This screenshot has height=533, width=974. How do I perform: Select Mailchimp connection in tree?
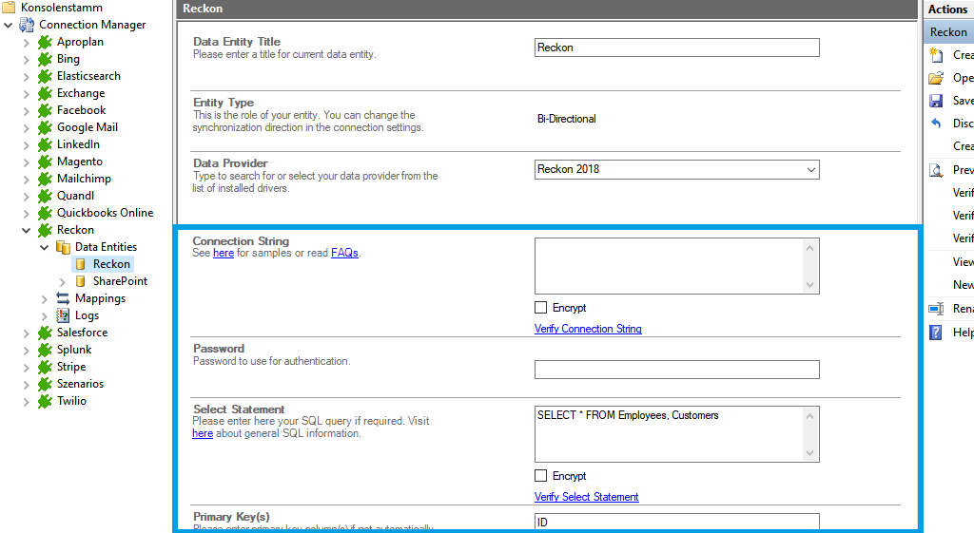pyautogui.click(x=84, y=179)
